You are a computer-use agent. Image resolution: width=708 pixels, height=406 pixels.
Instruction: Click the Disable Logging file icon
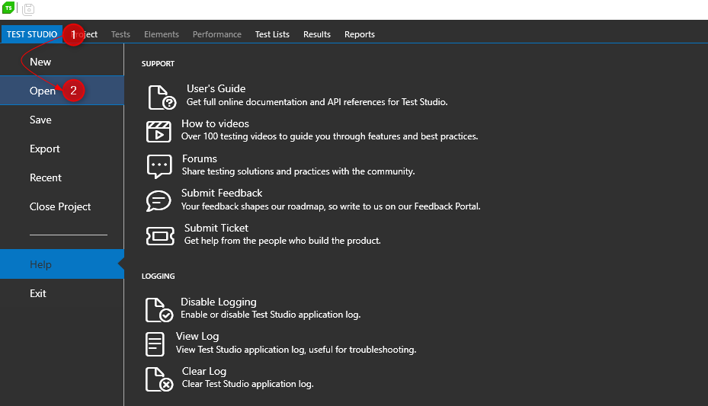coord(159,309)
